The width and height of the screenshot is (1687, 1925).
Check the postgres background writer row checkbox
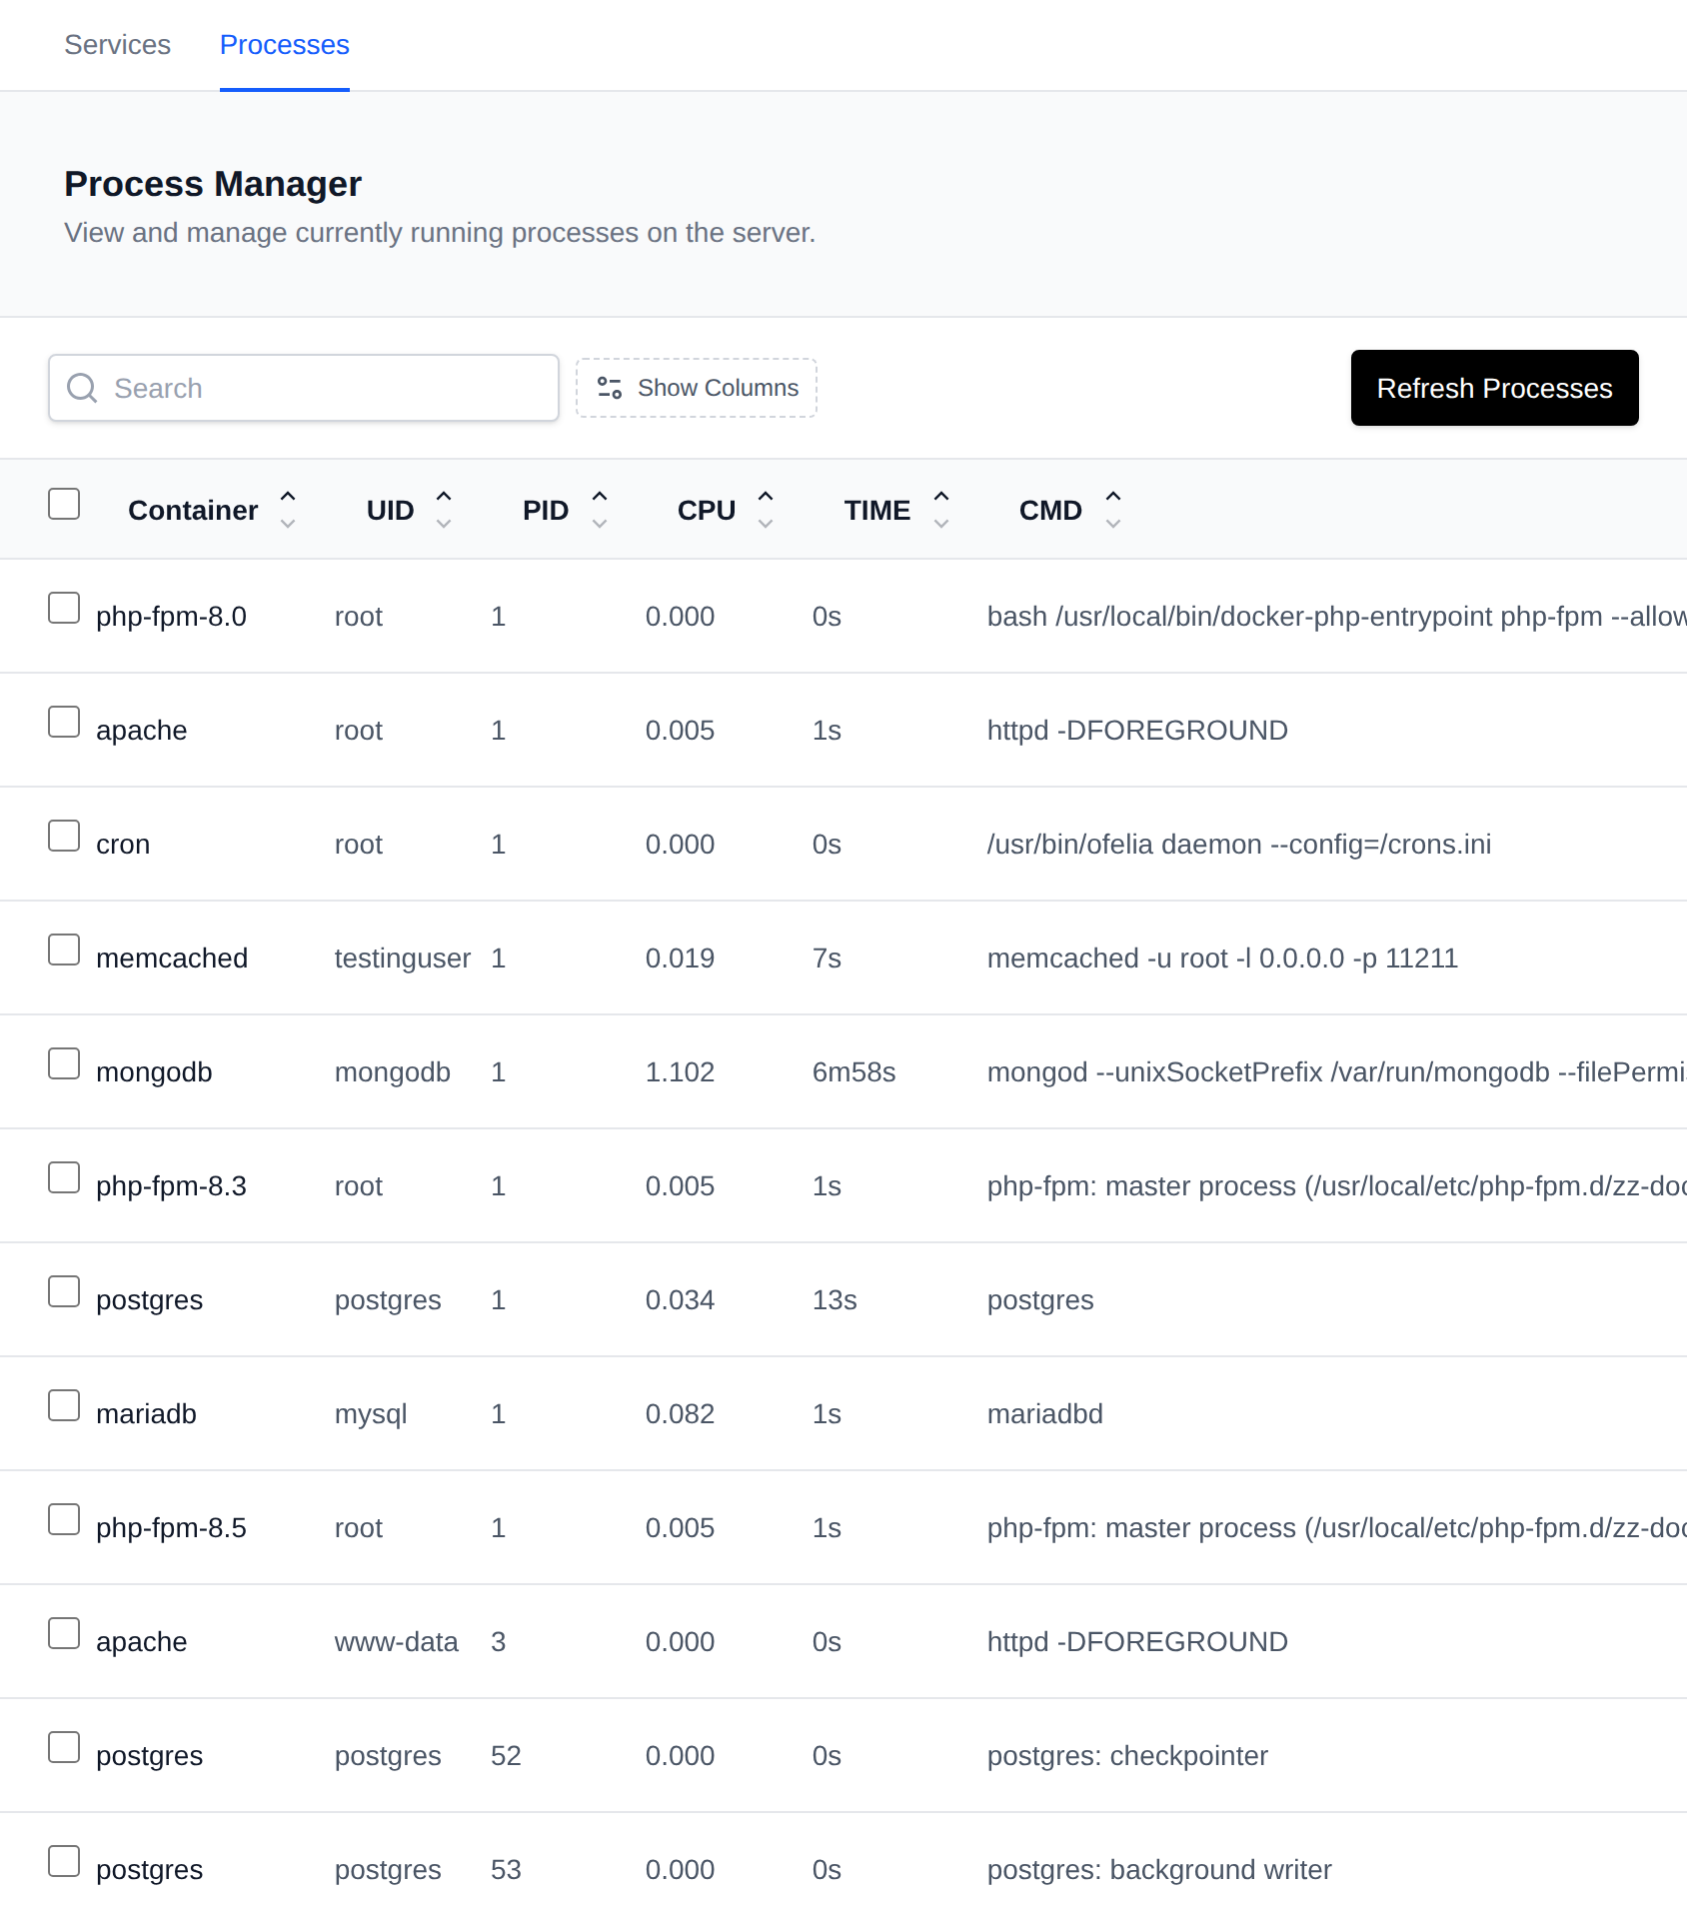pos(64,1861)
